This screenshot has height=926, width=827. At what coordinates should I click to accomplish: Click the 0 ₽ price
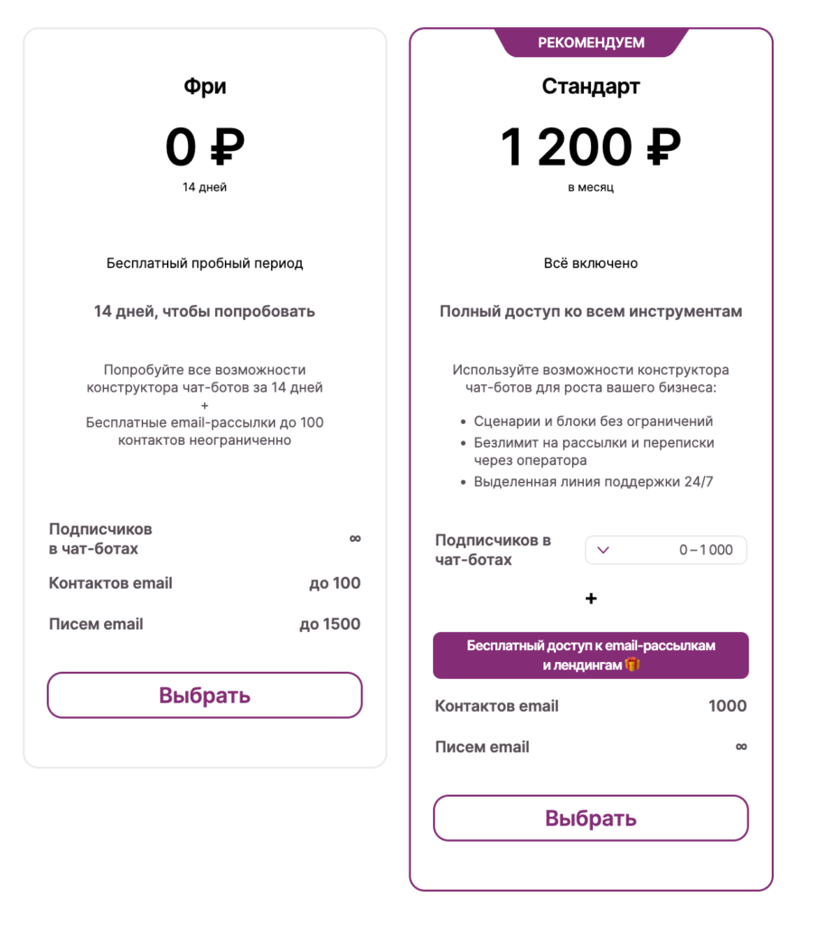click(x=204, y=146)
